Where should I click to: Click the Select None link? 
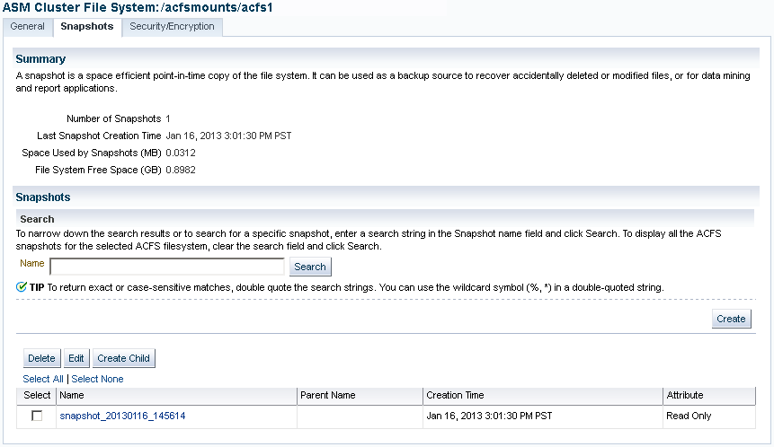(x=97, y=379)
